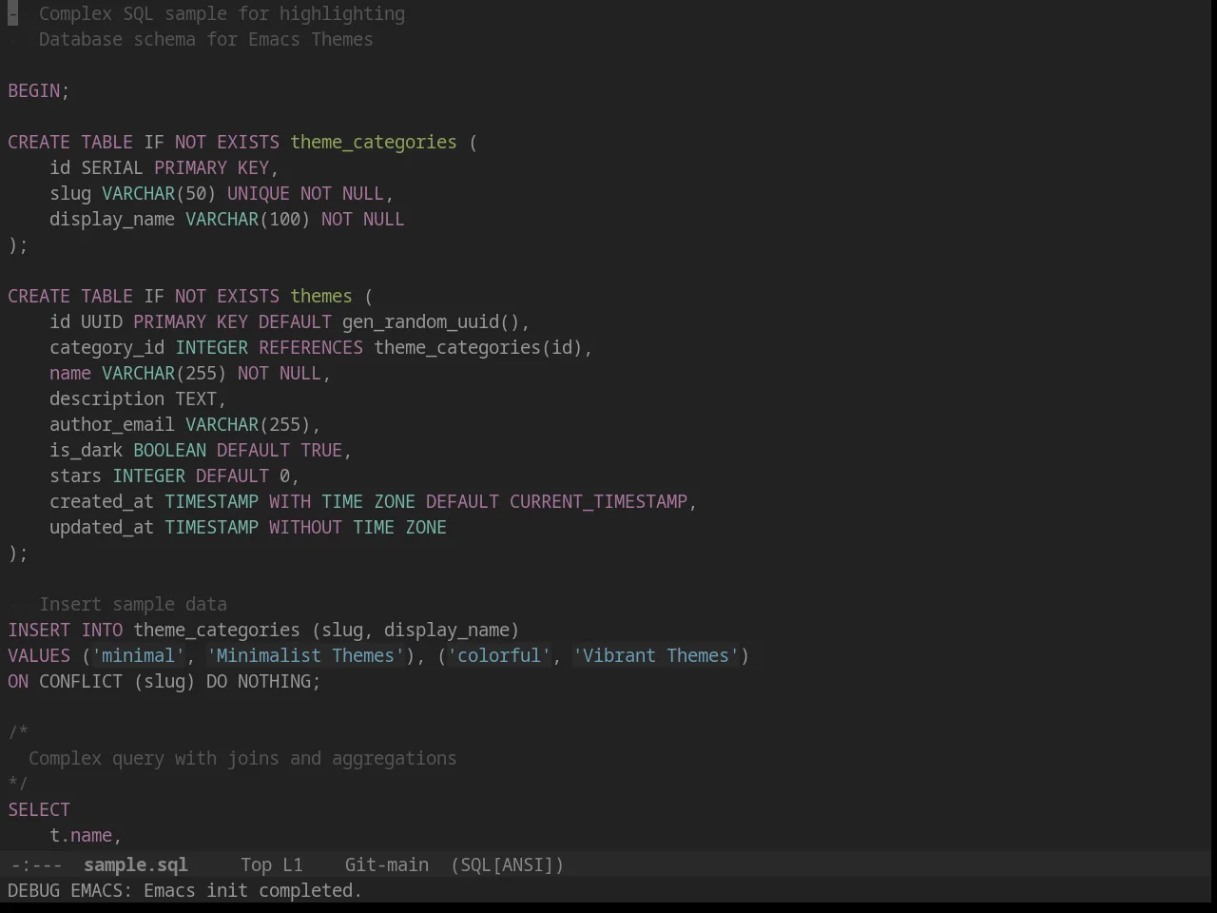This screenshot has height=913, width=1217.
Task: Click the TEXT type keyword
Action: (196, 399)
